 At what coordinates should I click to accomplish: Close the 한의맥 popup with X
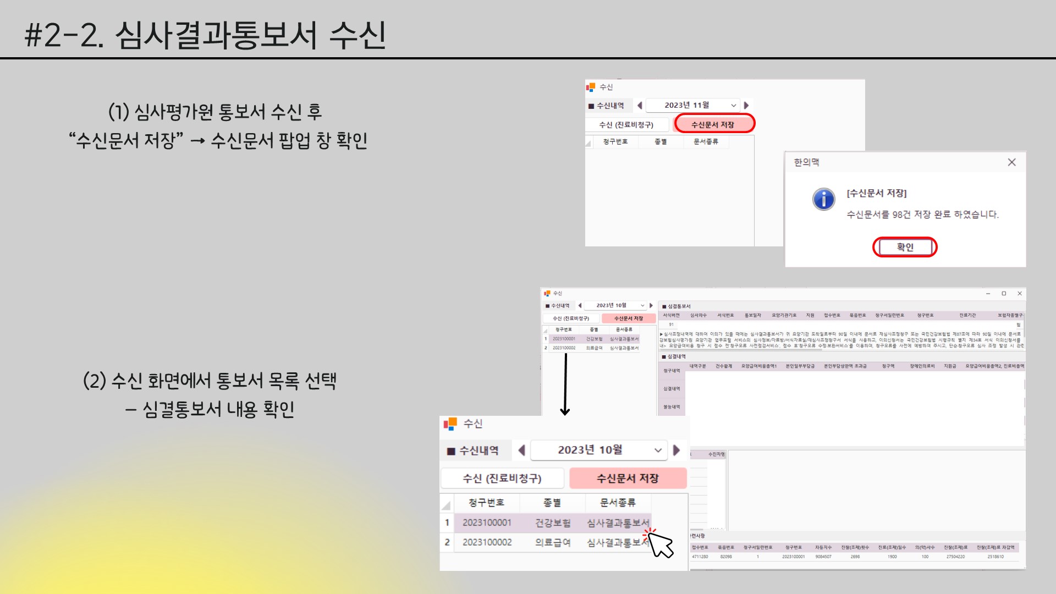point(1011,162)
